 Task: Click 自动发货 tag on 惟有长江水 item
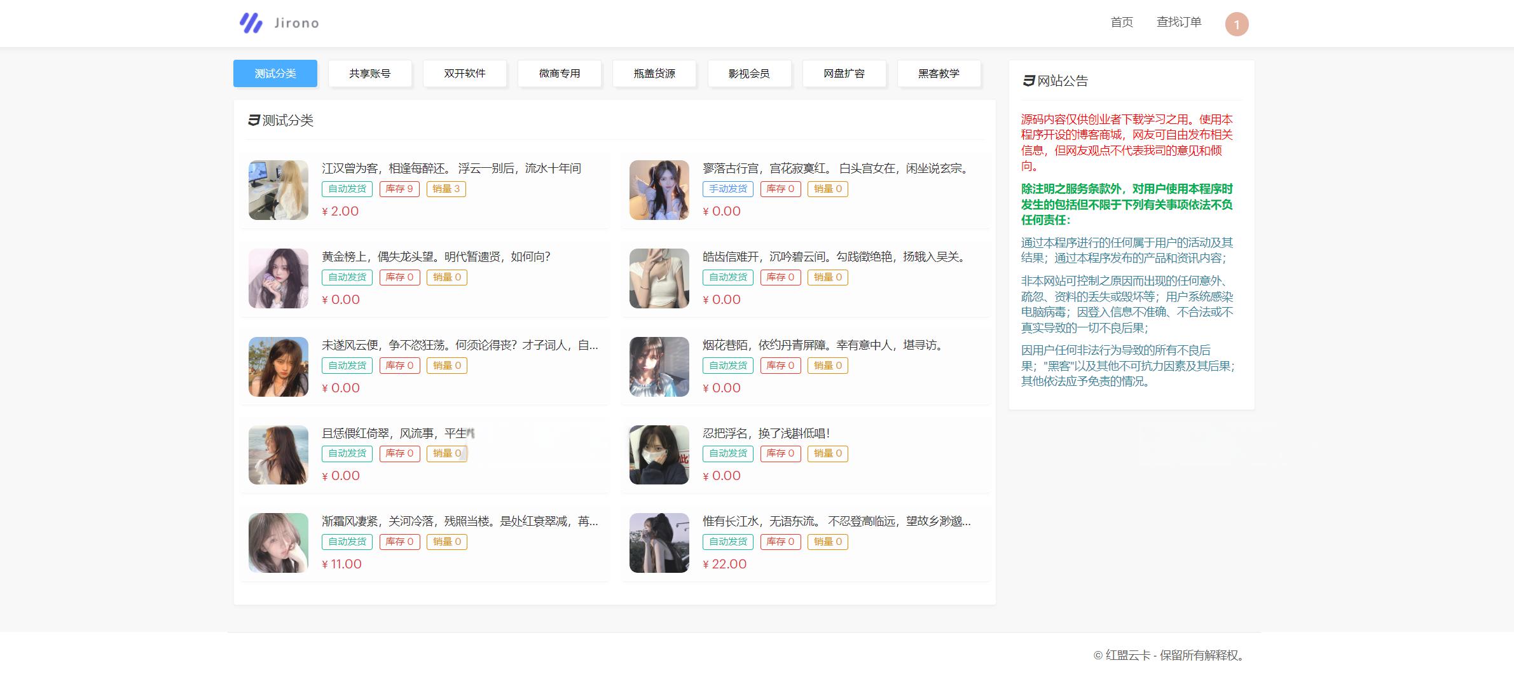[728, 542]
